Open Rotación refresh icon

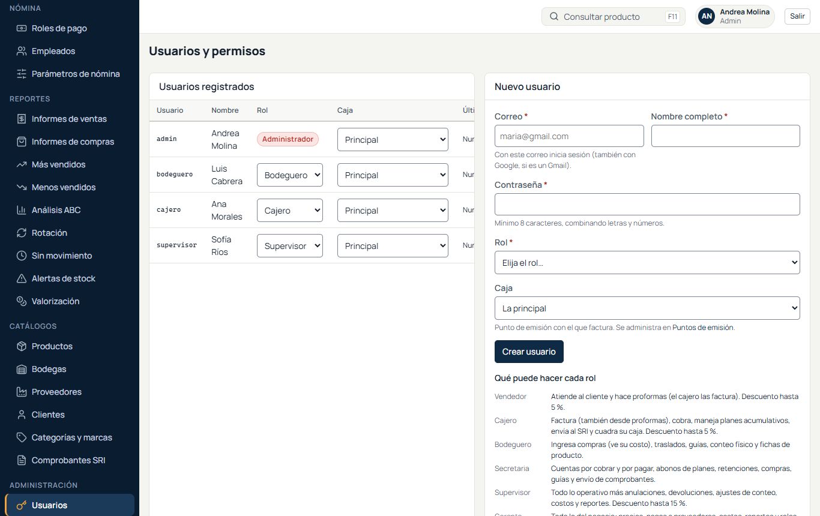[22, 233]
